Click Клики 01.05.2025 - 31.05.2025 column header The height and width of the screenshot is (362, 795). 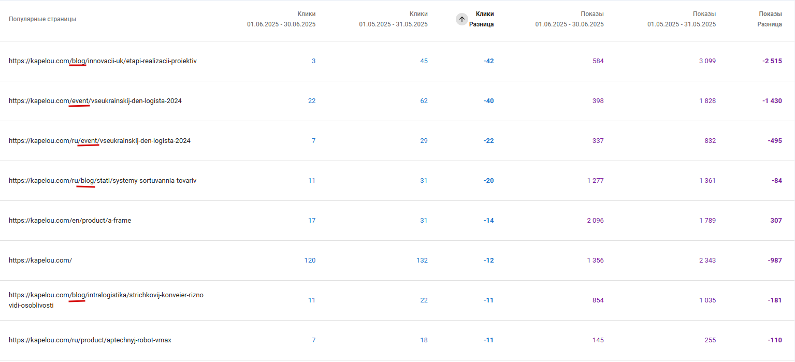coord(394,19)
